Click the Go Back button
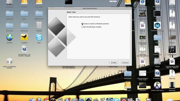The image size is (180, 101). click(114, 63)
